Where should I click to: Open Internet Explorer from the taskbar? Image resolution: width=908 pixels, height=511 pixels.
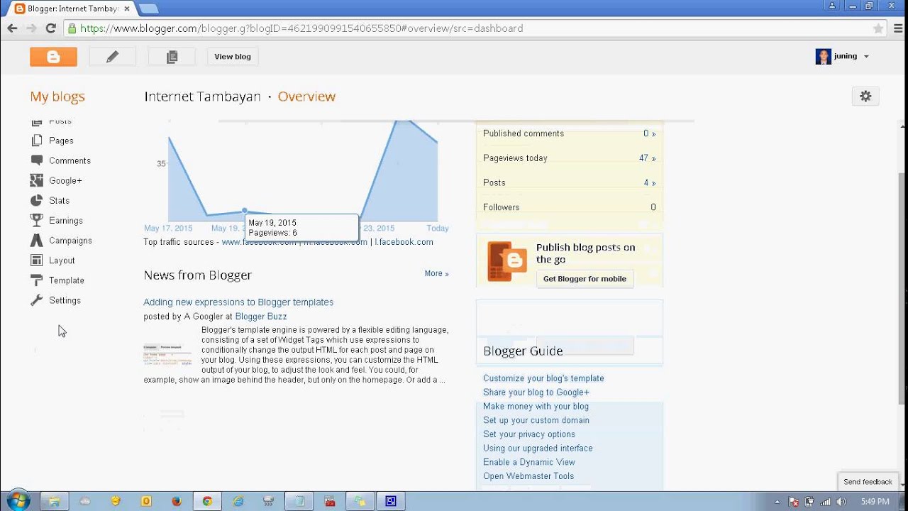pyautogui.click(x=238, y=501)
